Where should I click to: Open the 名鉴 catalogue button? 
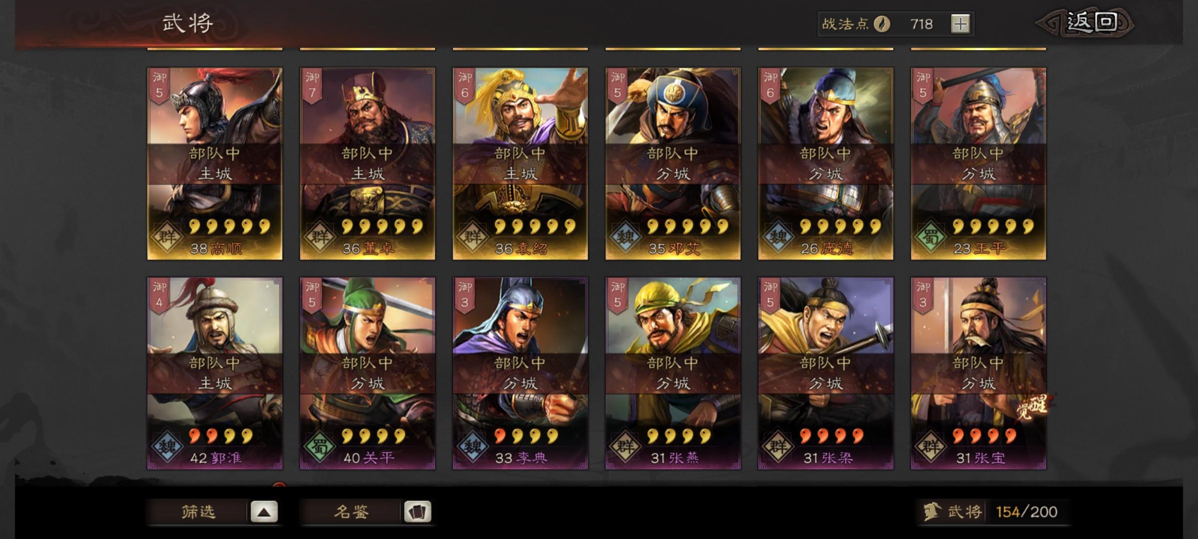point(351,512)
